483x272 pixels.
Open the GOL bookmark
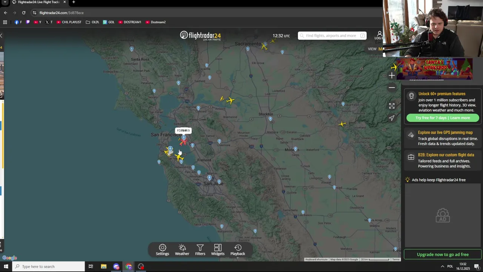[108, 22]
